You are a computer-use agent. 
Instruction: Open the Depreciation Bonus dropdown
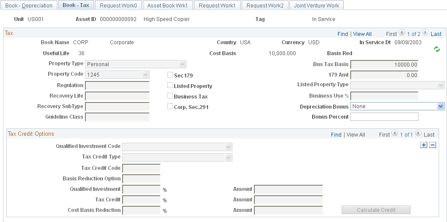point(398,106)
